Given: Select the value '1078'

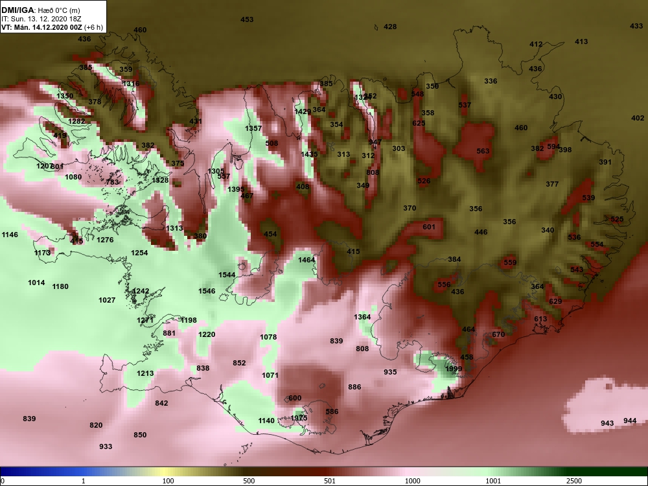Looking at the screenshot, I should click(268, 337).
